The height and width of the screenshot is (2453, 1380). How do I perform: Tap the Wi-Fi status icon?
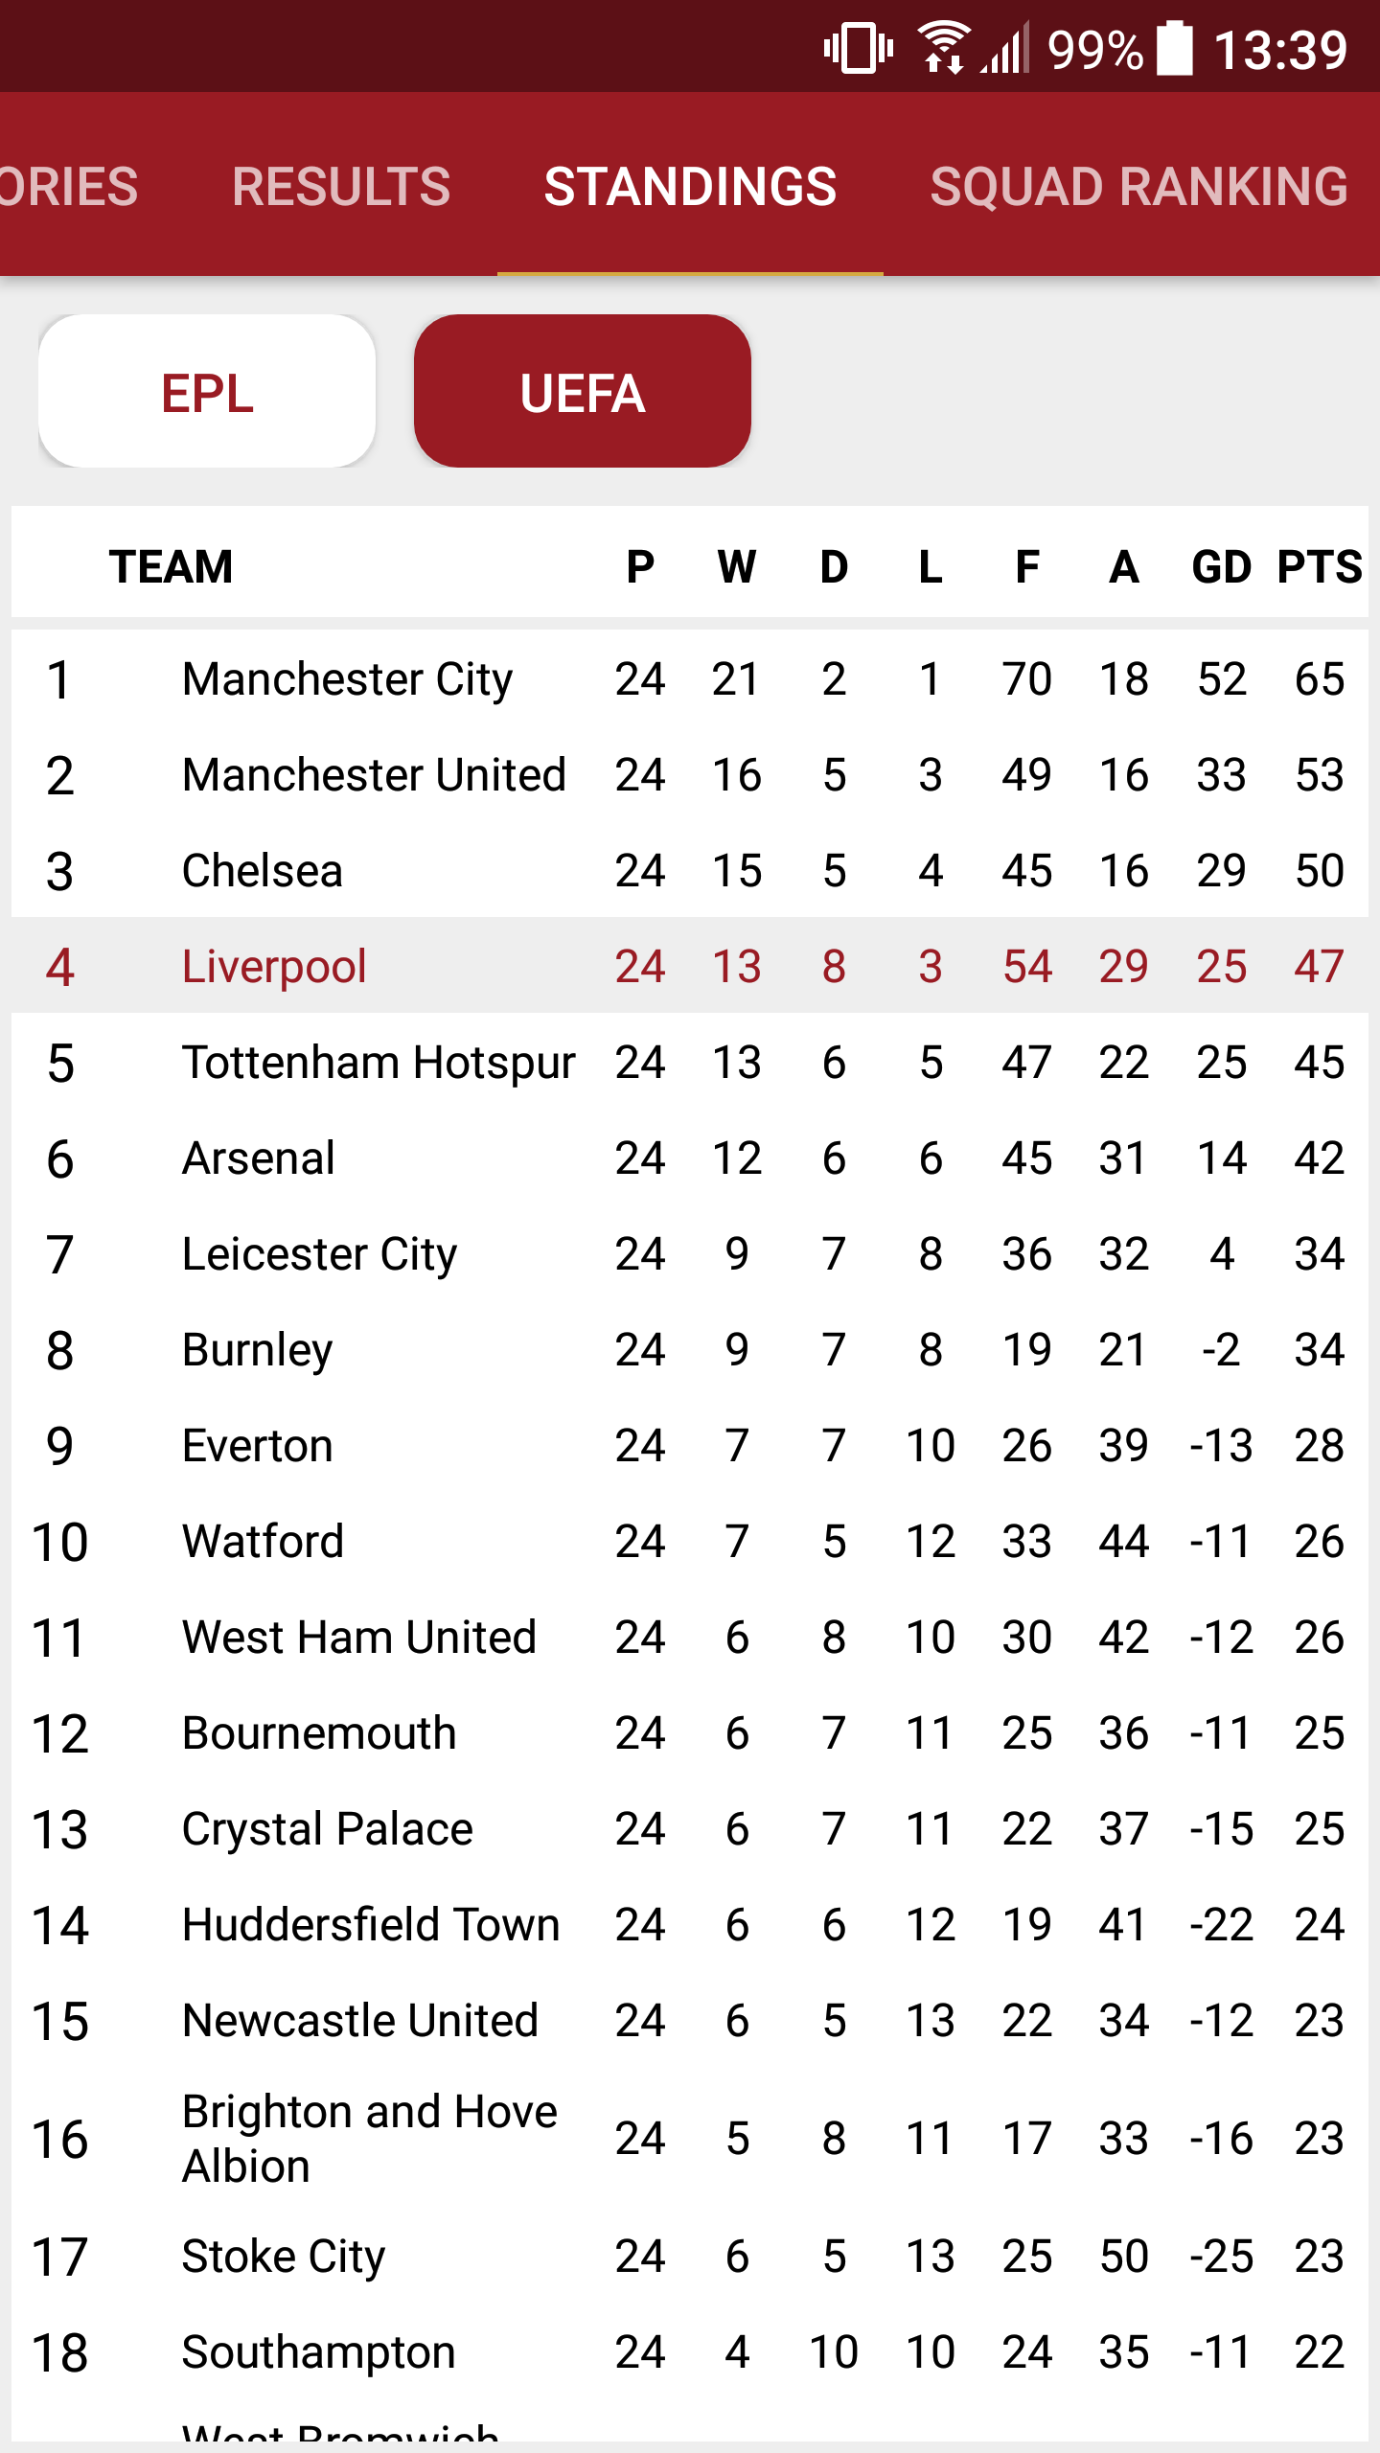(x=944, y=48)
